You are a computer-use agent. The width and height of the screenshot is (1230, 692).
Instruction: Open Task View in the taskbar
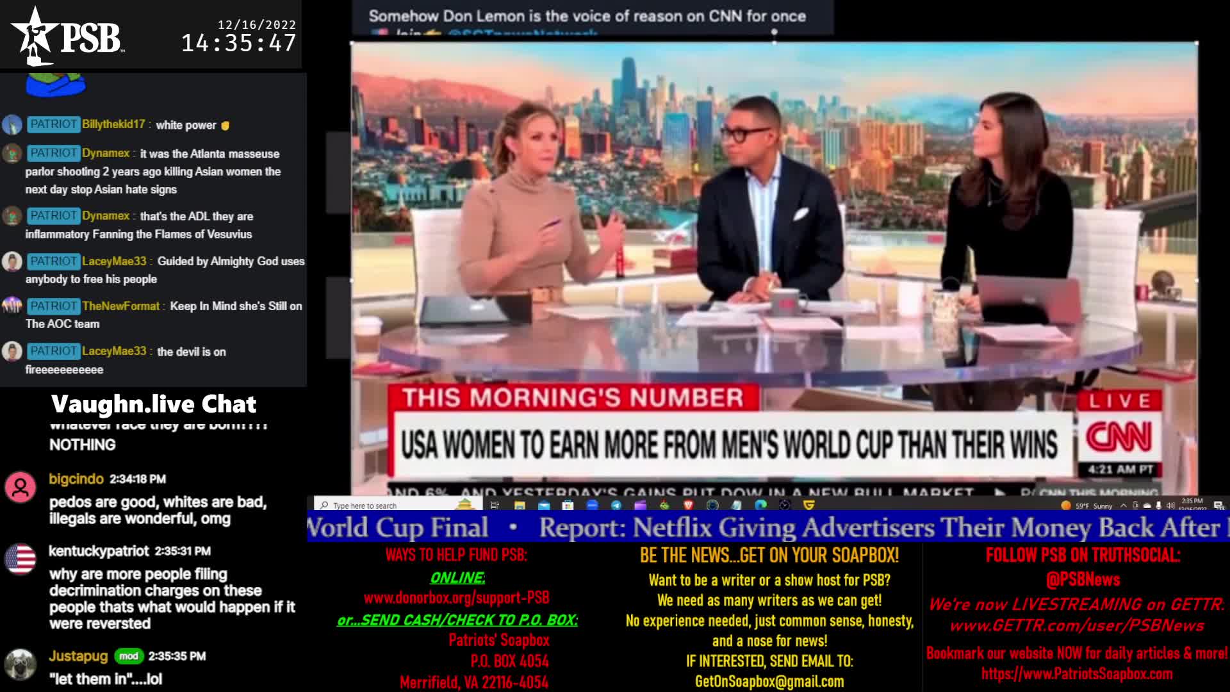[x=495, y=506]
